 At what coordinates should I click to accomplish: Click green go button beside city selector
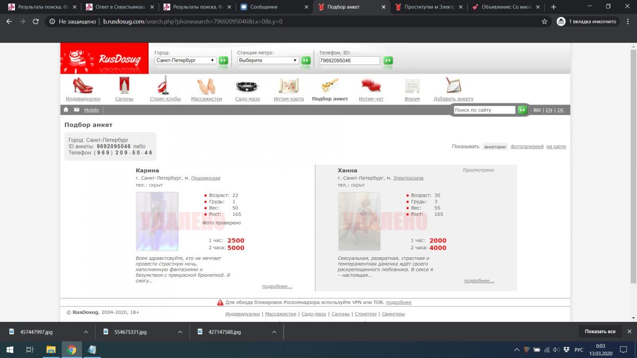(x=223, y=60)
